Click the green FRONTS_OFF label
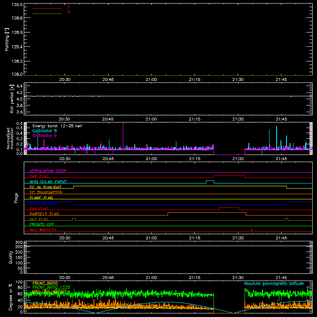Image resolution: width=317 pixels, height=317 pixels. click(x=42, y=225)
